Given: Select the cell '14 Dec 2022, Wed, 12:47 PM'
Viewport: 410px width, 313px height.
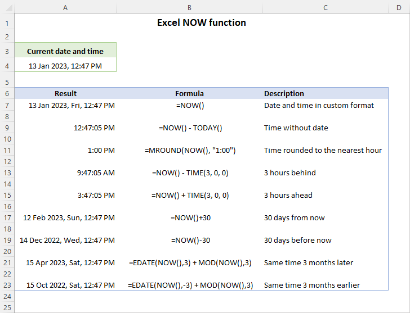Looking at the screenshot, I should coord(65,240).
